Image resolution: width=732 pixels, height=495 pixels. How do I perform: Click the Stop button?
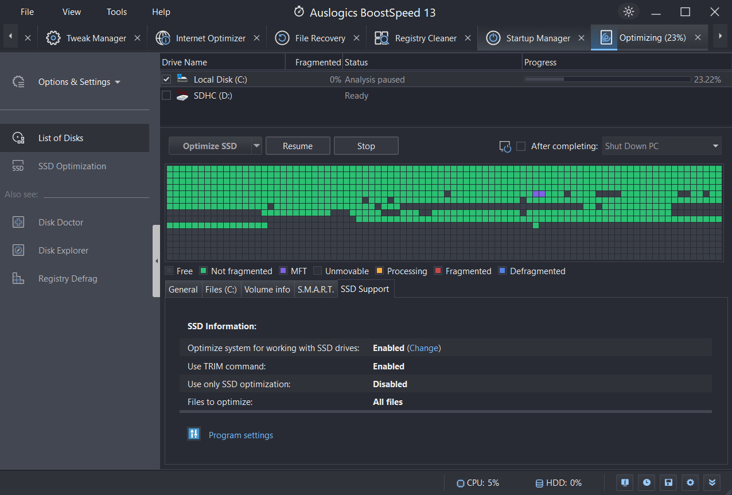click(x=366, y=146)
